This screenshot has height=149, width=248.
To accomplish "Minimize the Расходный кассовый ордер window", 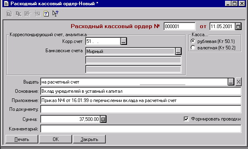I will (228, 4).
